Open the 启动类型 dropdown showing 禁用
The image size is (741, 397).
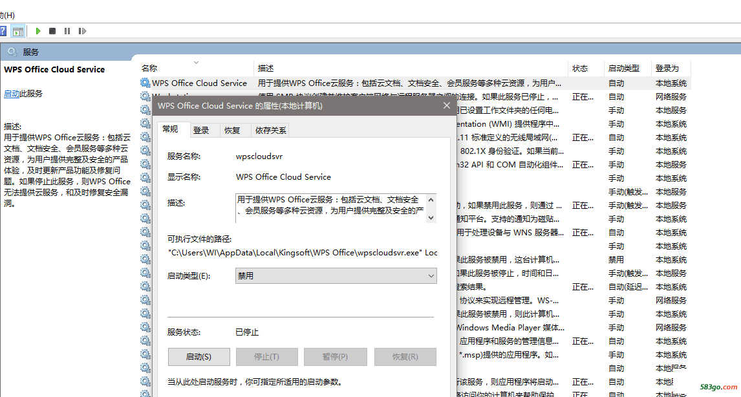pyautogui.click(x=336, y=276)
